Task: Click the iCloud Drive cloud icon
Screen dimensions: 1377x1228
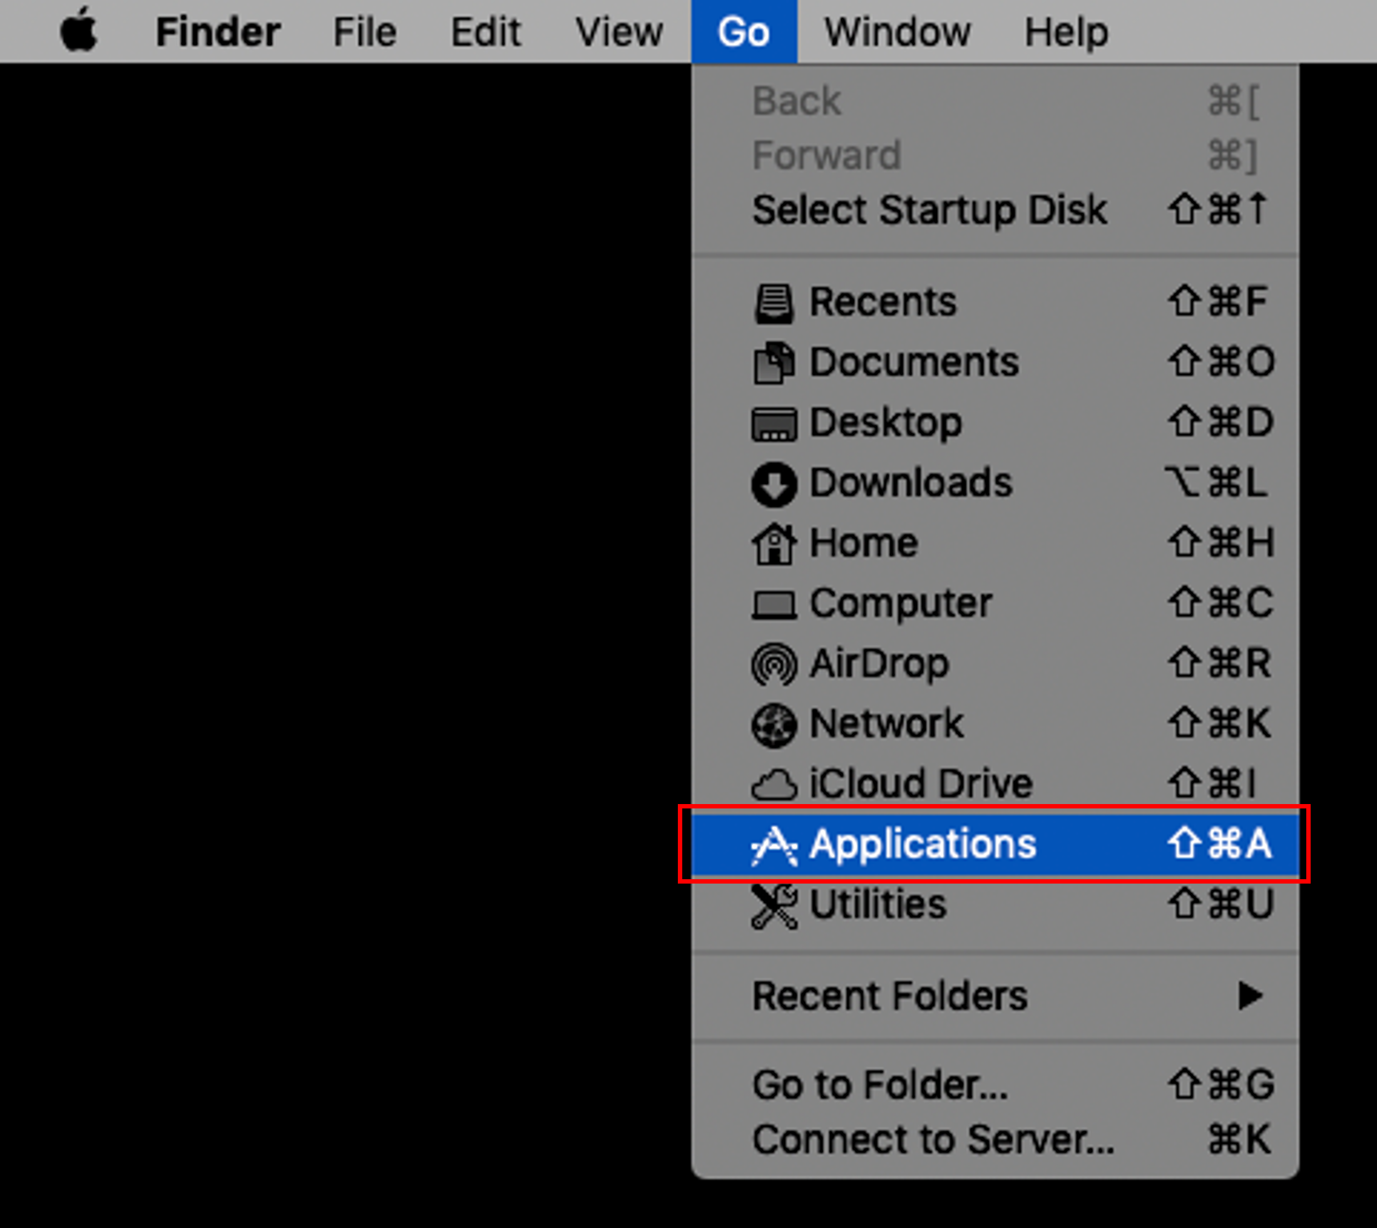Action: tap(774, 785)
